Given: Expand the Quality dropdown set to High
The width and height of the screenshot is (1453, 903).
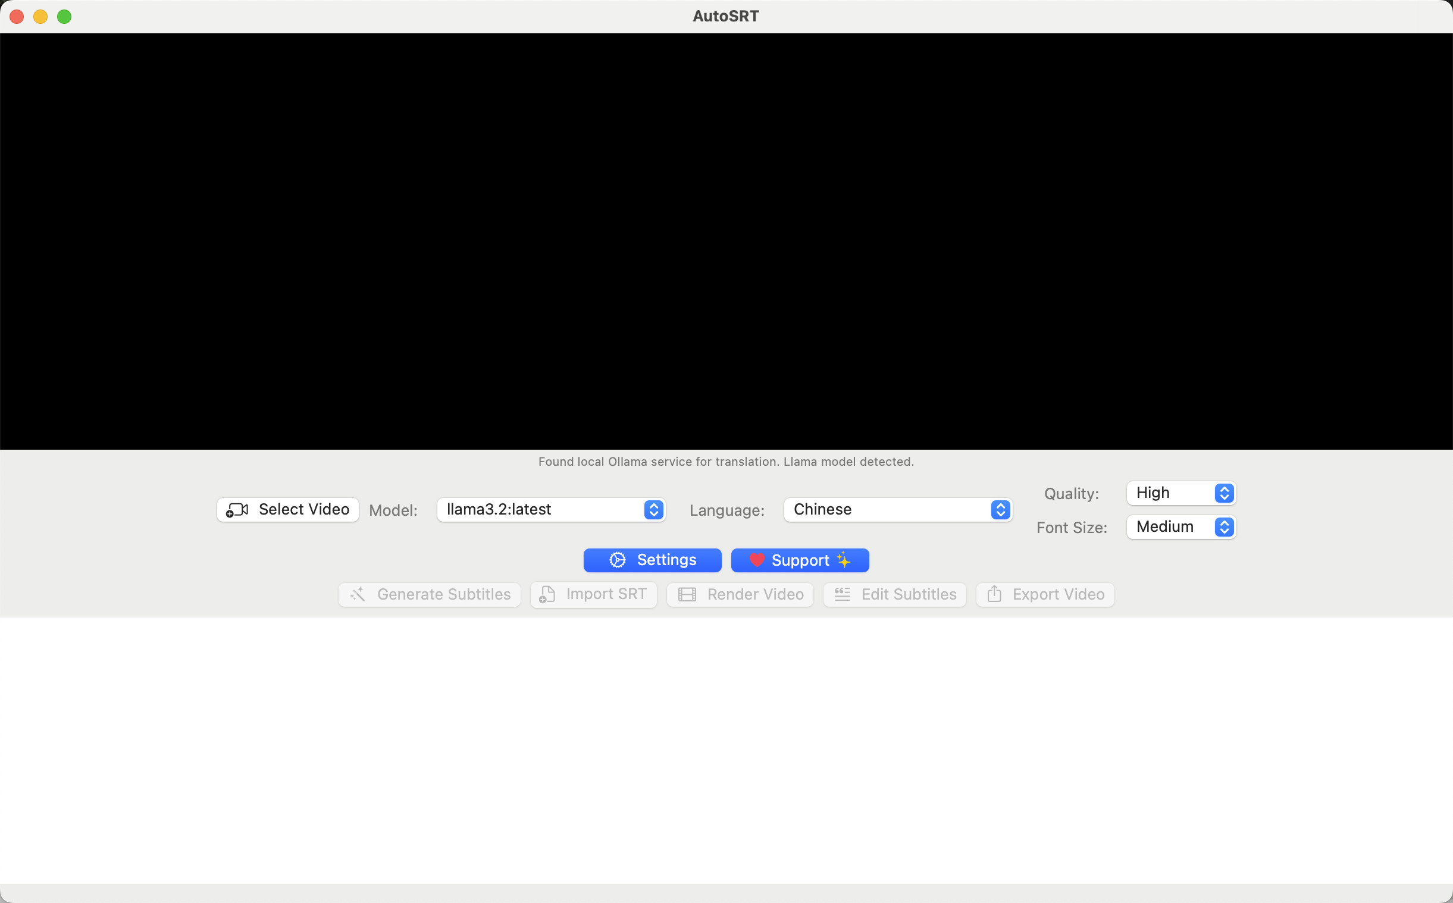Looking at the screenshot, I should [x=1180, y=493].
